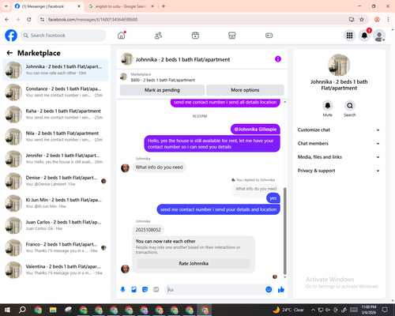Image resolution: width=395 pixels, height=316 pixels.
Task: Open the Friends icon in top navigation
Action: 158,36
